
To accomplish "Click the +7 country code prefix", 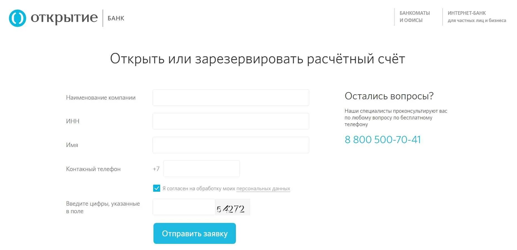I will (x=156, y=169).
